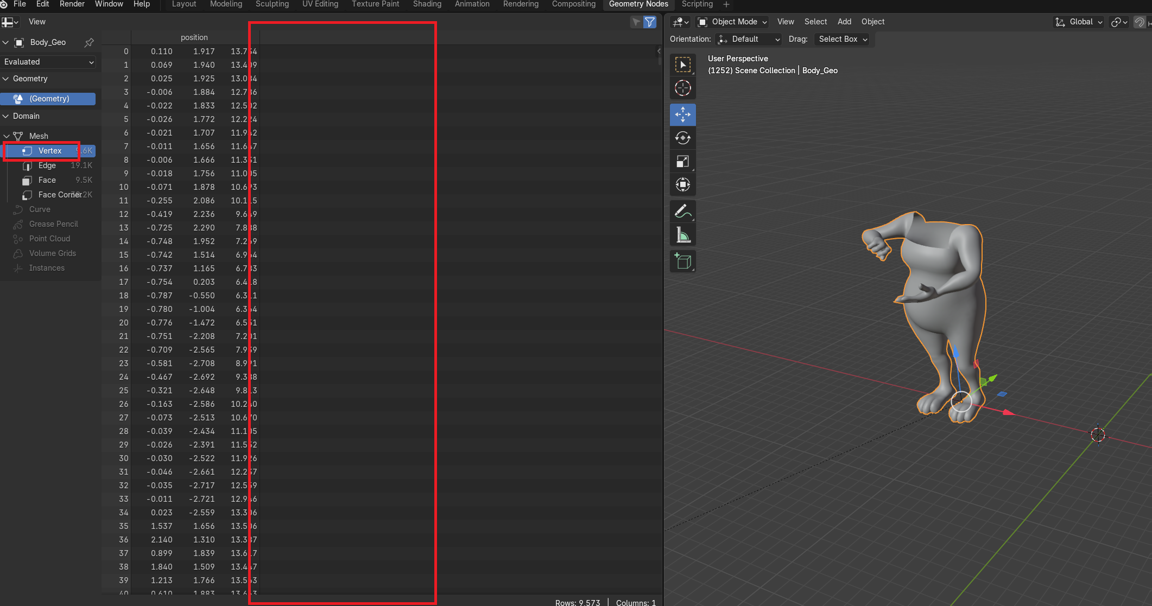This screenshot has height=606, width=1152.
Task: Open the Render menu
Action: 72,4
